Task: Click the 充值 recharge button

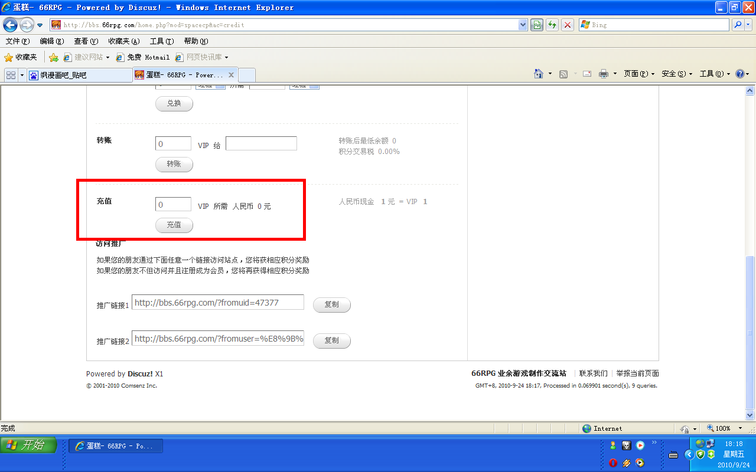Action: (x=174, y=225)
